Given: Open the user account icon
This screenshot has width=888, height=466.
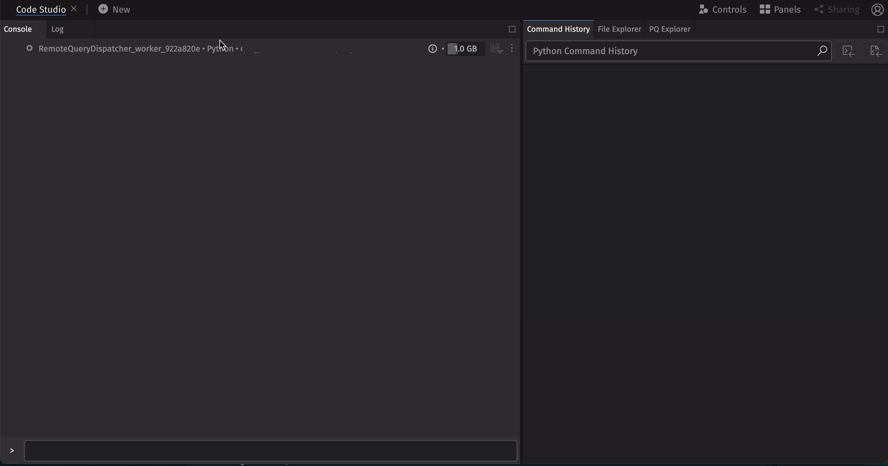Looking at the screenshot, I should click(877, 9).
